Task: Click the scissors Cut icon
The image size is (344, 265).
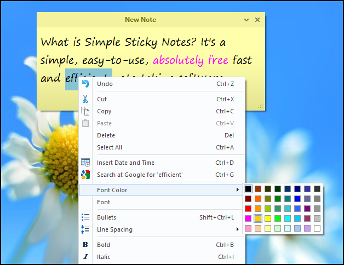Action: point(85,99)
